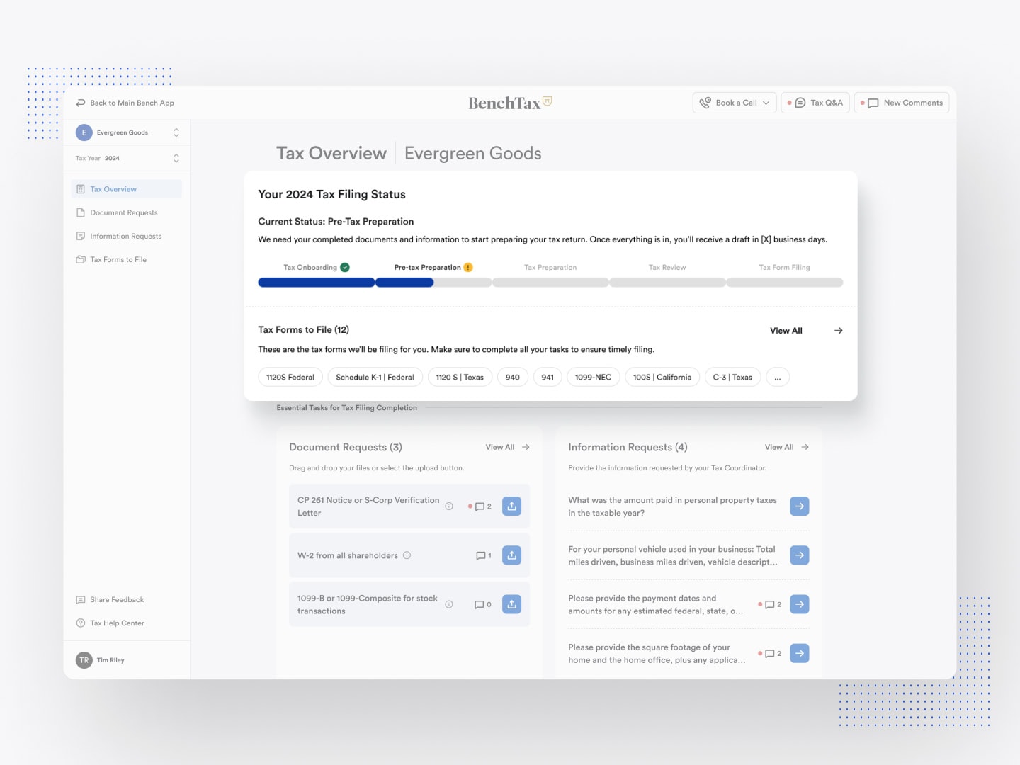Click the green check on Tax Onboarding
The width and height of the screenshot is (1020, 765).
tap(345, 267)
